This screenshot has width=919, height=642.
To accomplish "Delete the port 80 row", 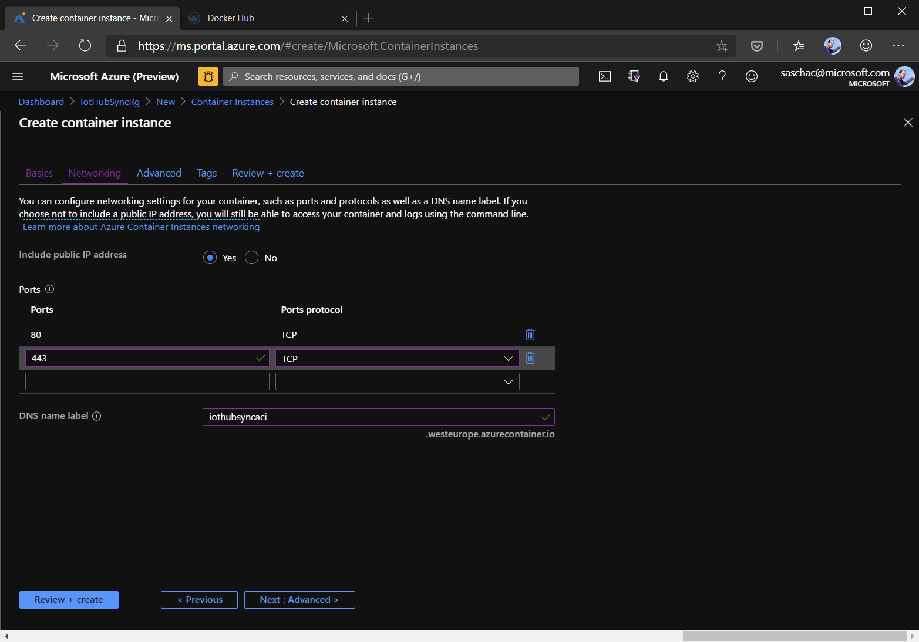I will click(x=530, y=334).
